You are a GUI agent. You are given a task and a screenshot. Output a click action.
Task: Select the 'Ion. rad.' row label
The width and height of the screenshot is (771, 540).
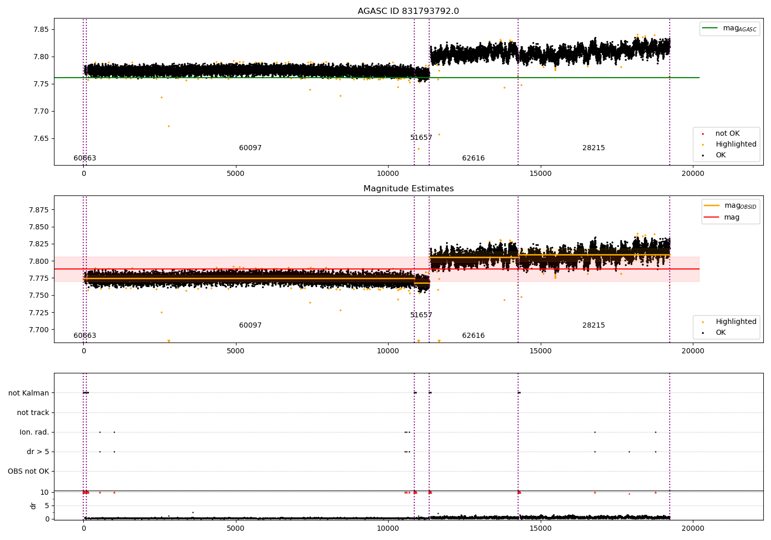pyautogui.click(x=34, y=432)
